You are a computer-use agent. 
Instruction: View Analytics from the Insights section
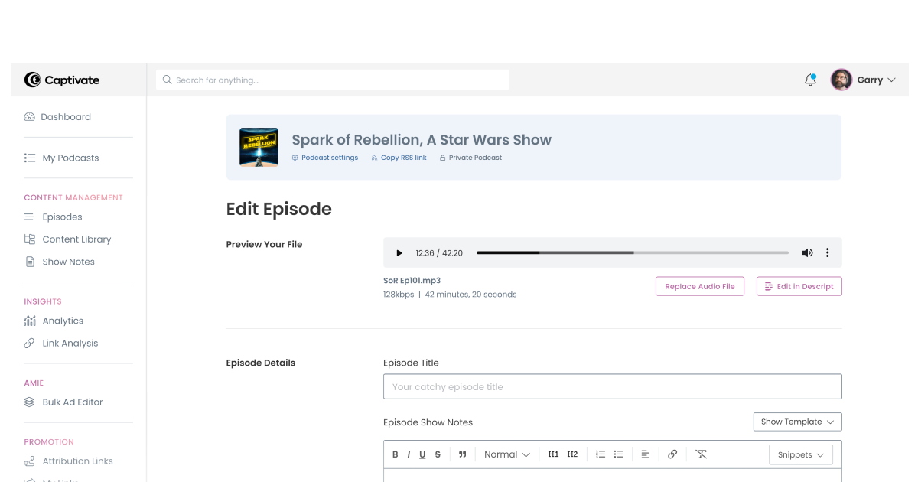click(63, 321)
